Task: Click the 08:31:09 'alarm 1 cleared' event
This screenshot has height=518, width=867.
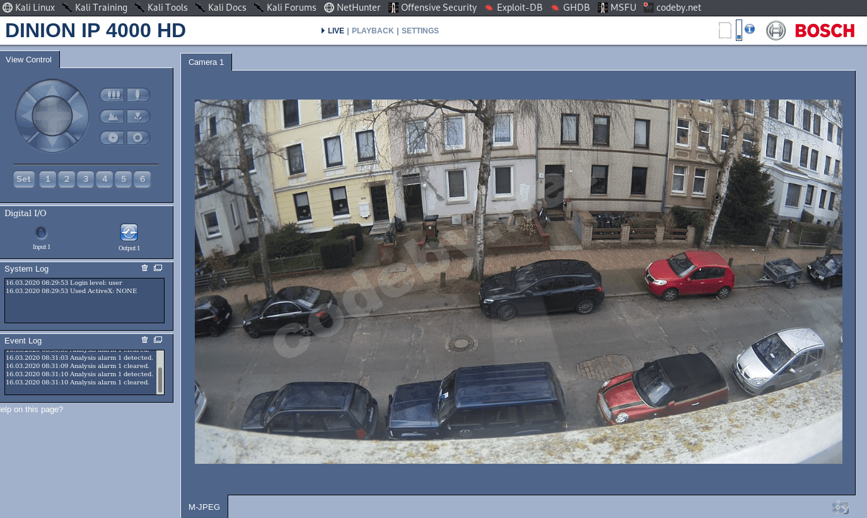Action: click(x=78, y=366)
